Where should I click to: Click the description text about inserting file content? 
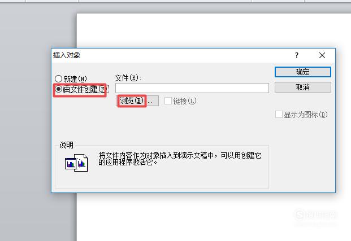(180, 159)
